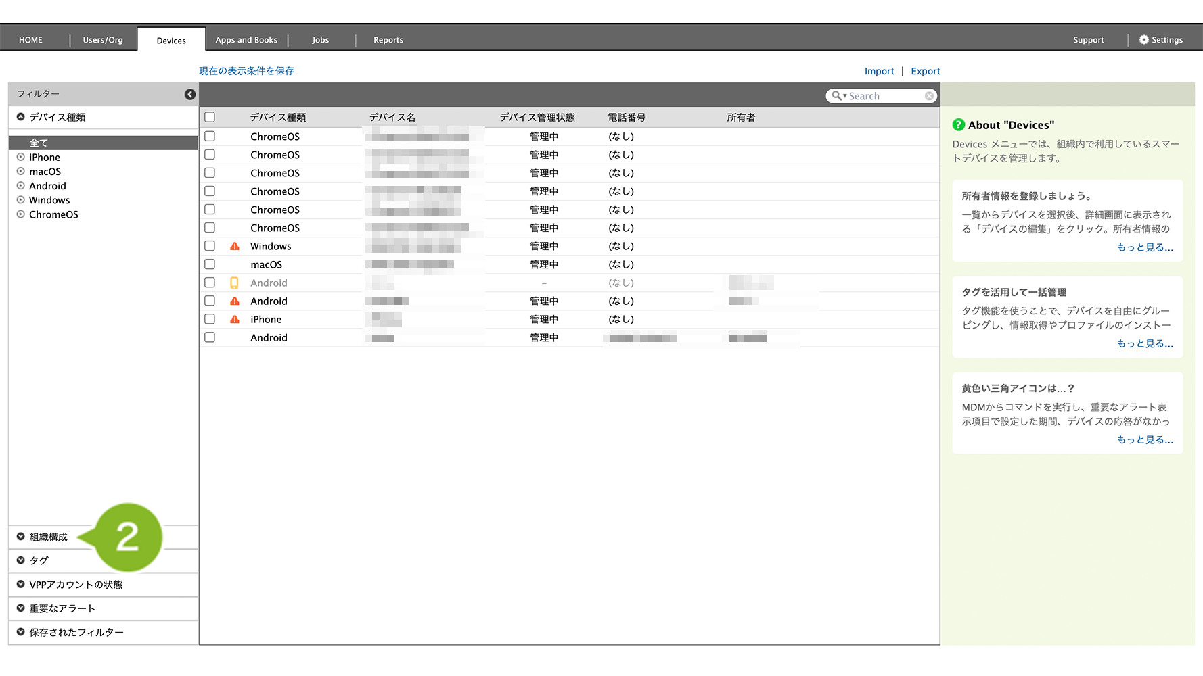Open Settings via the gear icon
This screenshot has width=1203, height=676.
pyautogui.click(x=1143, y=40)
